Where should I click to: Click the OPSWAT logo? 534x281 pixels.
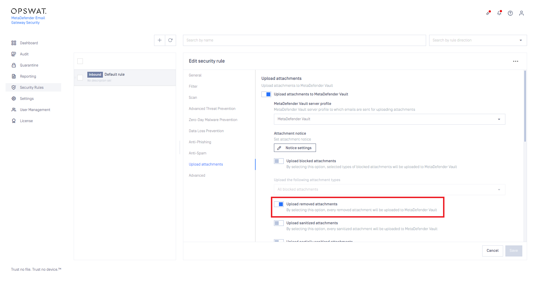(x=29, y=11)
